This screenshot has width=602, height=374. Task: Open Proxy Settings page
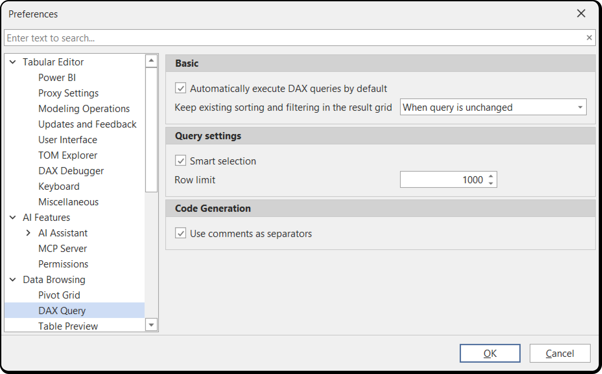click(x=68, y=93)
